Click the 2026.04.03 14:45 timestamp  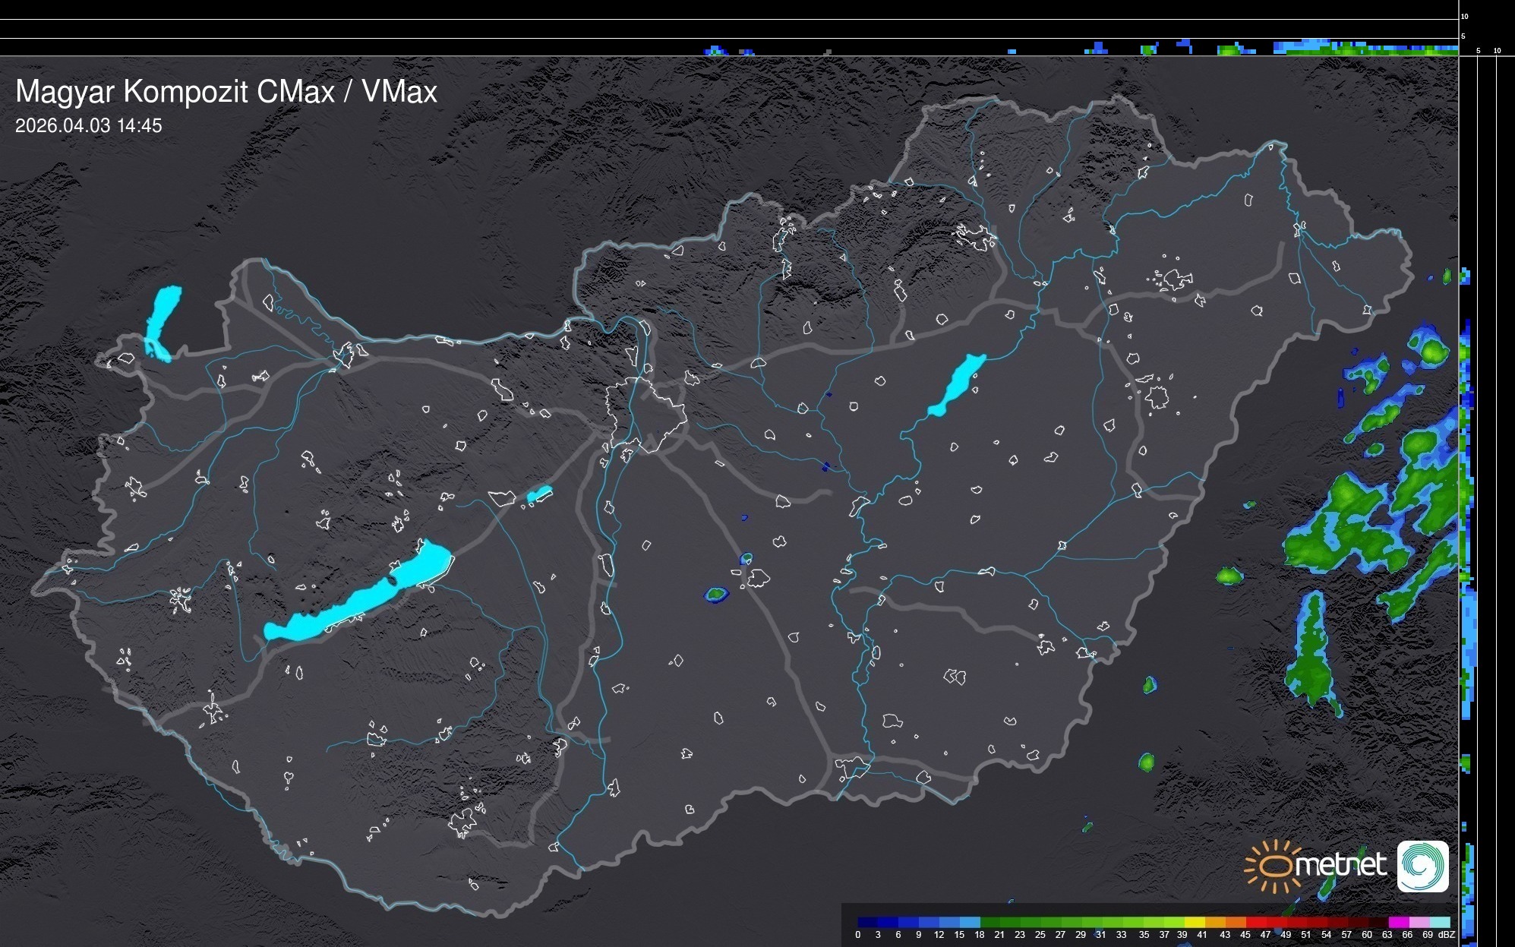click(x=89, y=126)
